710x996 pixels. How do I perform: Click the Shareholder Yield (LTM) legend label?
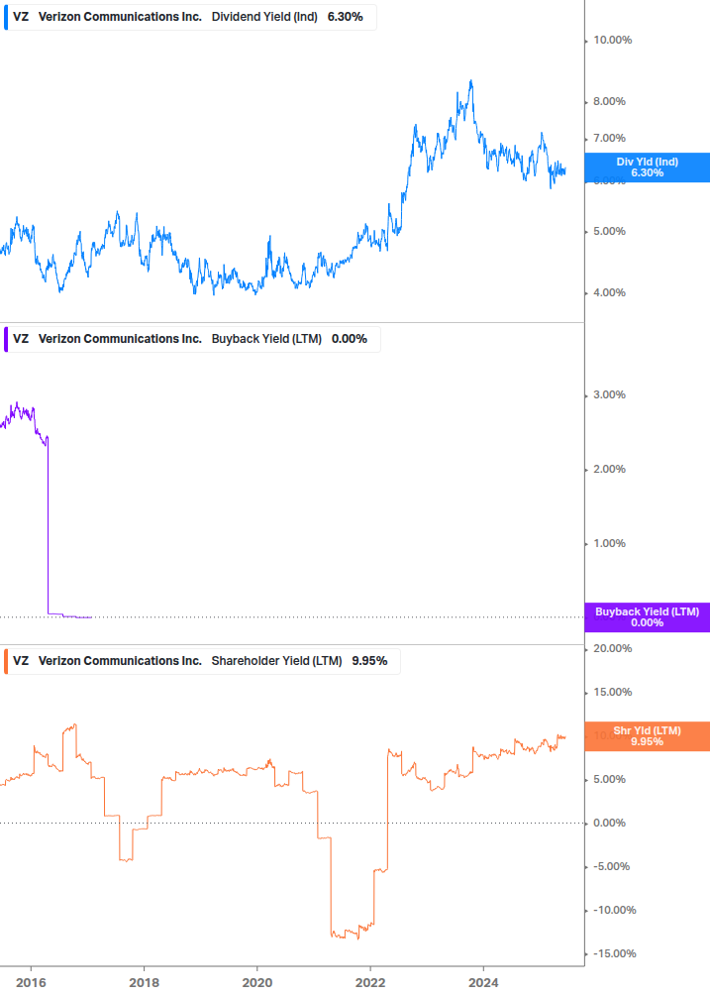point(276,661)
